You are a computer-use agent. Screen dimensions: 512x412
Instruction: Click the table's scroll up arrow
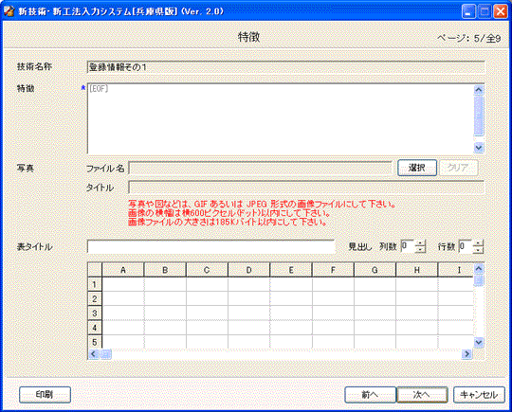479,268
